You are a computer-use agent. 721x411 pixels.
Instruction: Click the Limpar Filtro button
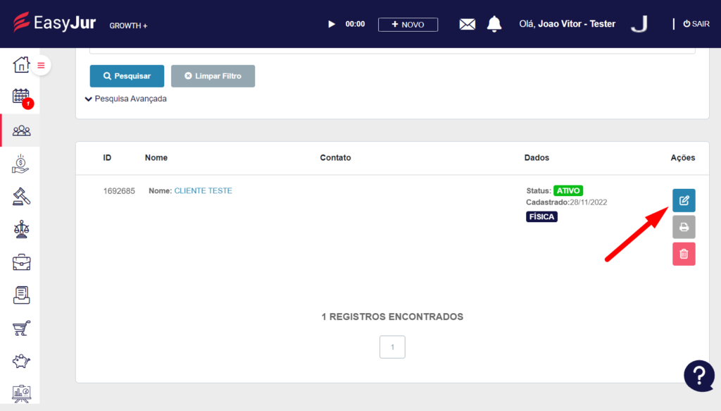click(213, 76)
